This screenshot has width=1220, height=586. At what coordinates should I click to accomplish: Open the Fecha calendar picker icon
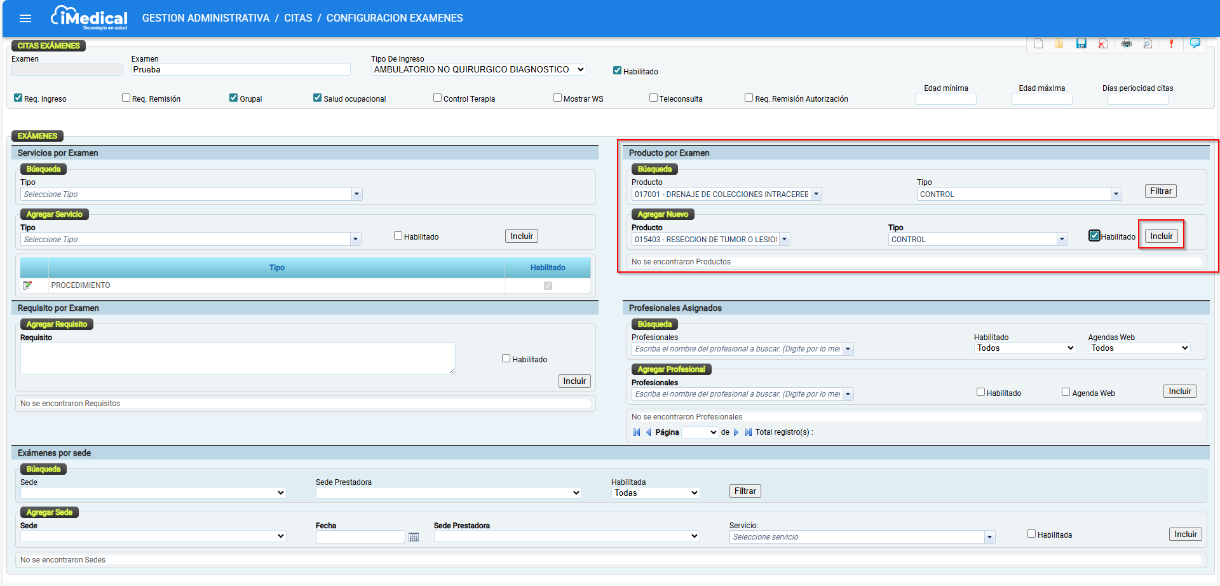tap(414, 537)
